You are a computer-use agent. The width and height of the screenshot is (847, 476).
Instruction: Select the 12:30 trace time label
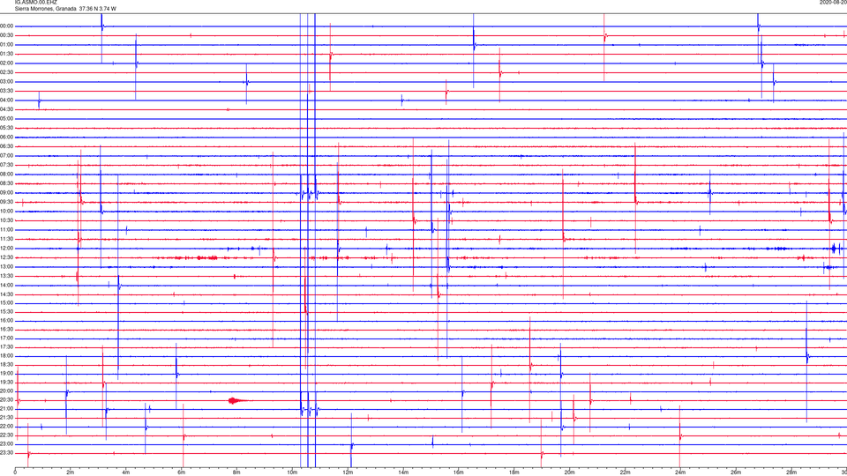coord(7,257)
